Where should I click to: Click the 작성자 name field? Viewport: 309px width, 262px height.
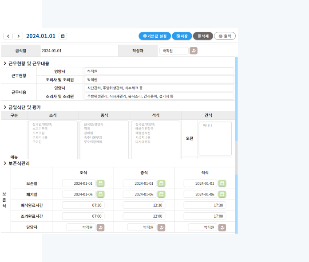point(174,51)
